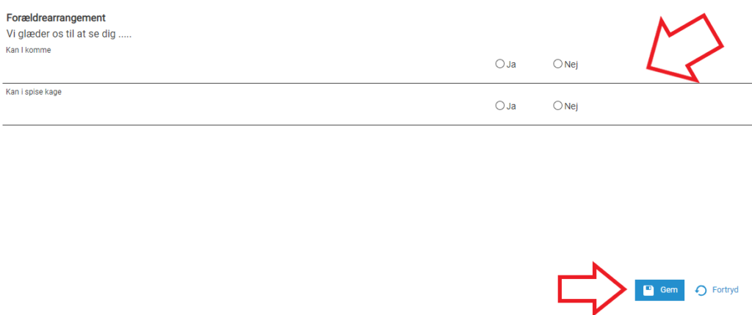The image size is (752, 315).
Task: Click the divider line below the spise kage row
Action: pyautogui.click(x=376, y=125)
